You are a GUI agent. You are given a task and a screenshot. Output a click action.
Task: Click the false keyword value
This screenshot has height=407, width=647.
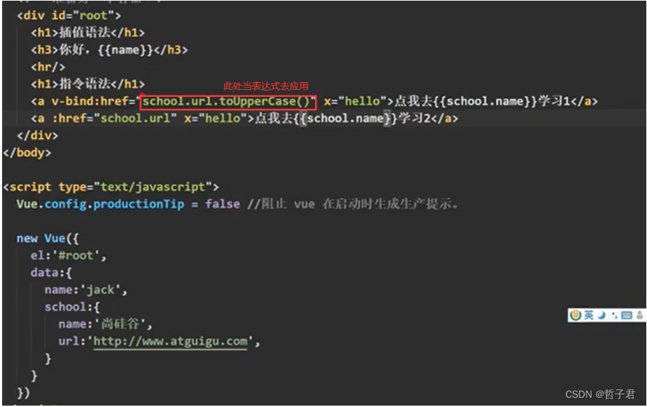click(222, 204)
